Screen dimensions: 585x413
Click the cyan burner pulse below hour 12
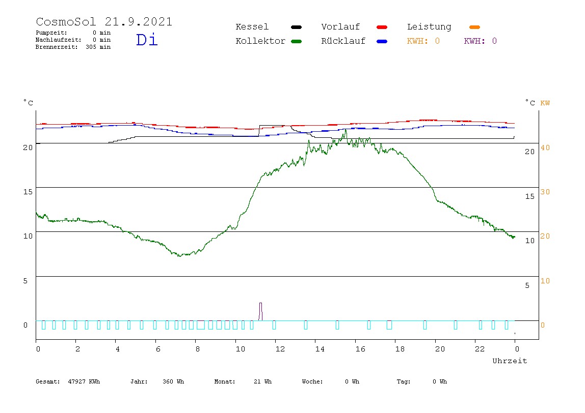click(x=274, y=325)
